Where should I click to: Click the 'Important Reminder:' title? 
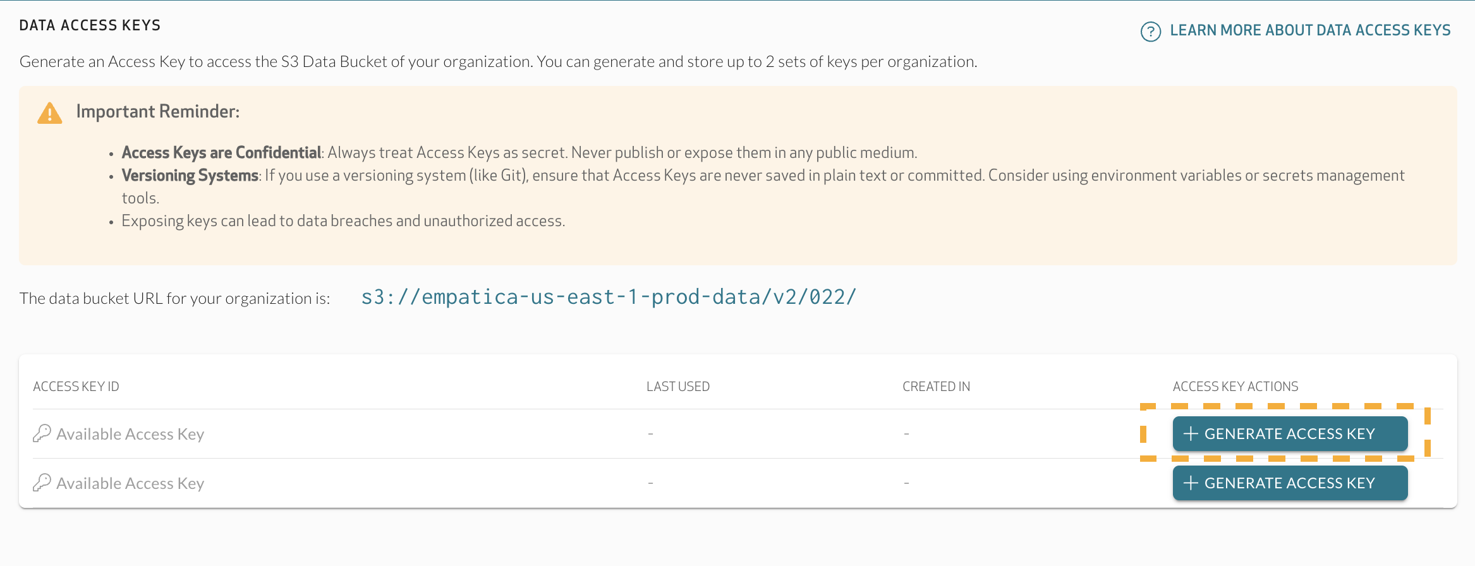158,111
